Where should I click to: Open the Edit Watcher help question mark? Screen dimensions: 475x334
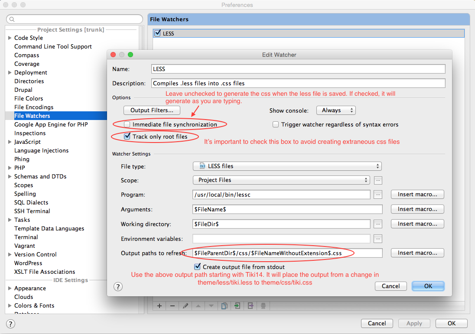pos(118,286)
